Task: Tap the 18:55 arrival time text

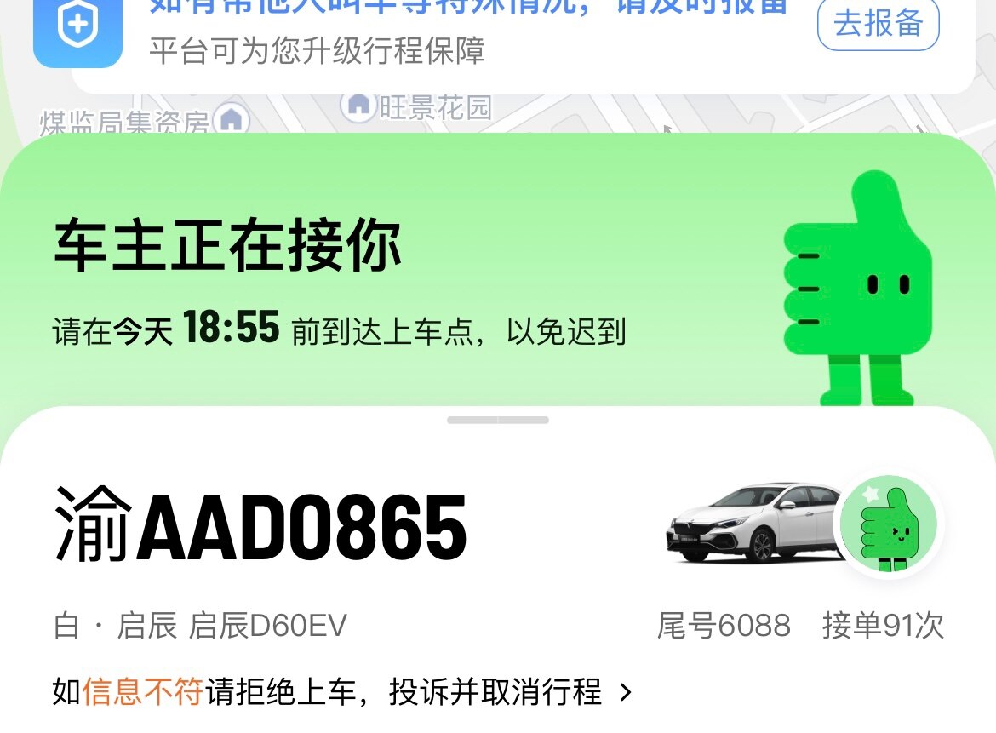Action: coord(232,327)
